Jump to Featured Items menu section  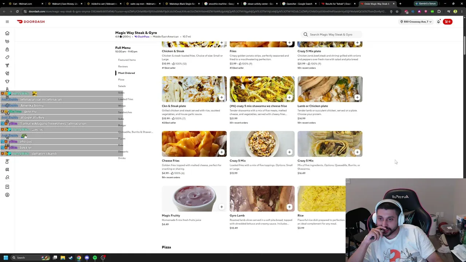[x=127, y=60]
